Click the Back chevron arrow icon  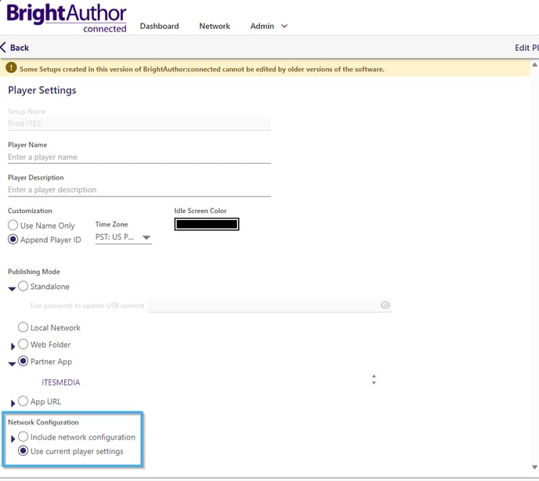tap(3, 48)
